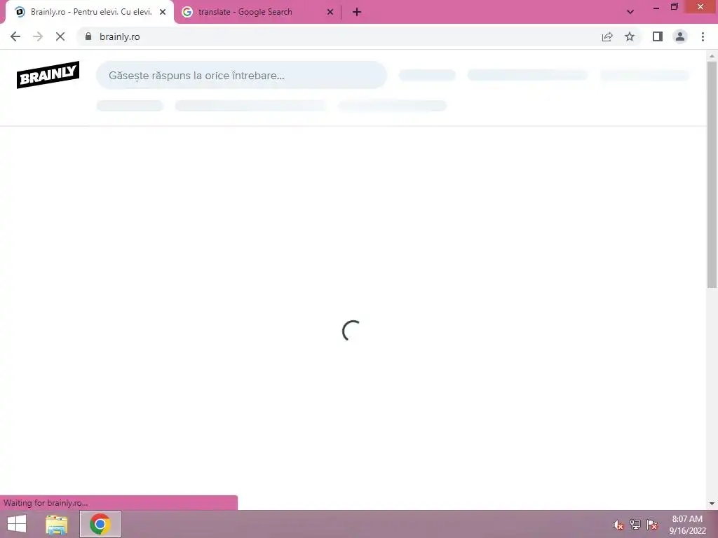The width and height of the screenshot is (718, 538).
Task: Go back using browser back arrow
Action: click(x=15, y=36)
